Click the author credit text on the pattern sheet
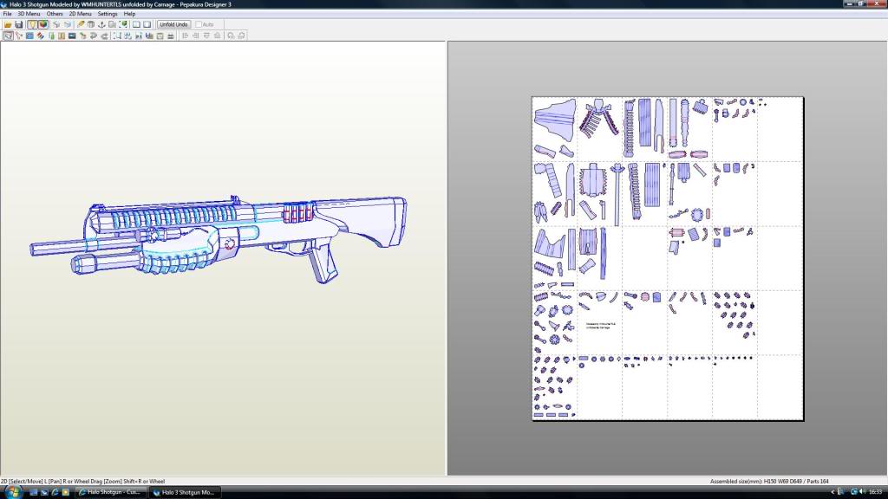Viewport: 888px width, 499px height. [601, 326]
